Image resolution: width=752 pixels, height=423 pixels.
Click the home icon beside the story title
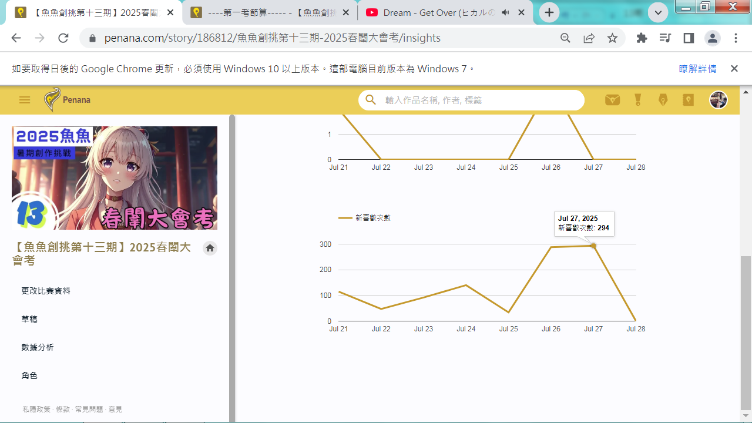210,249
